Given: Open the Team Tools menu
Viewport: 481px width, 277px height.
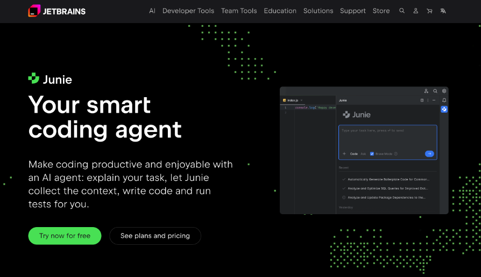Looking at the screenshot, I should point(239,11).
